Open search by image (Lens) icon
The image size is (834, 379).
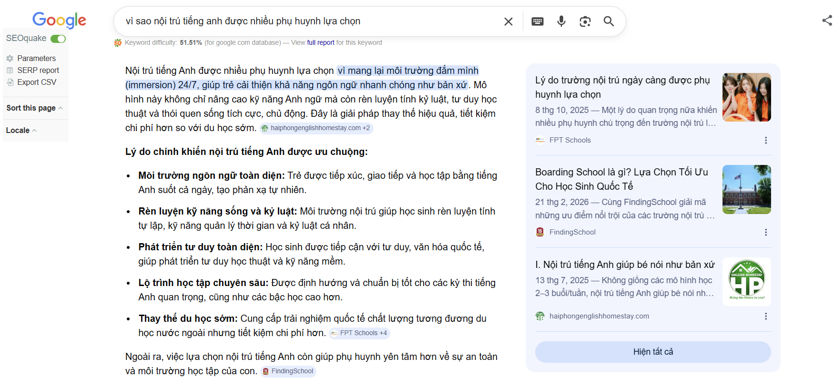pos(585,21)
